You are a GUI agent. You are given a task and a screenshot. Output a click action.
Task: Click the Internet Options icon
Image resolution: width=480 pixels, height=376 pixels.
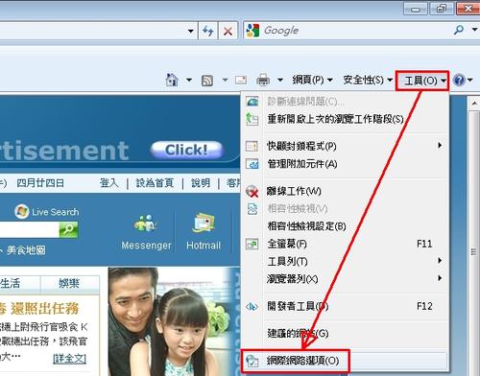pyautogui.click(x=252, y=361)
